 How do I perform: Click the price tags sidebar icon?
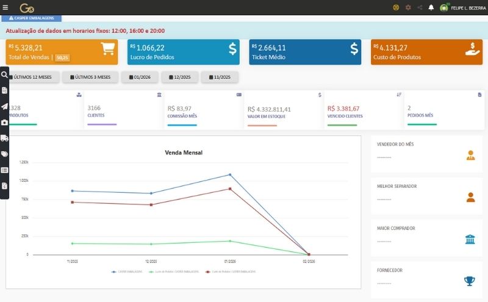click(4, 154)
